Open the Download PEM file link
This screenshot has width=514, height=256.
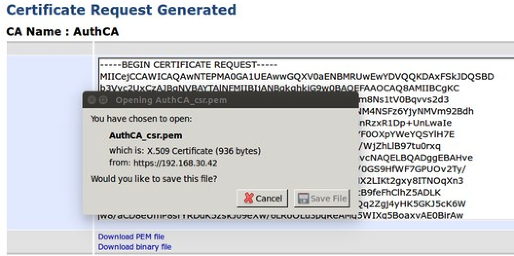131,237
